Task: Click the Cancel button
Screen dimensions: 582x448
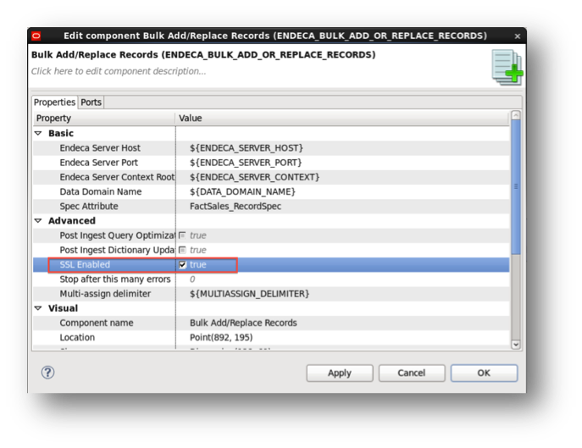Action: (412, 373)
